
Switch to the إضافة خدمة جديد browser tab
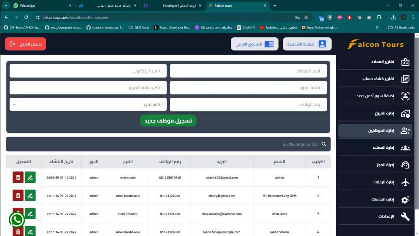108,5
